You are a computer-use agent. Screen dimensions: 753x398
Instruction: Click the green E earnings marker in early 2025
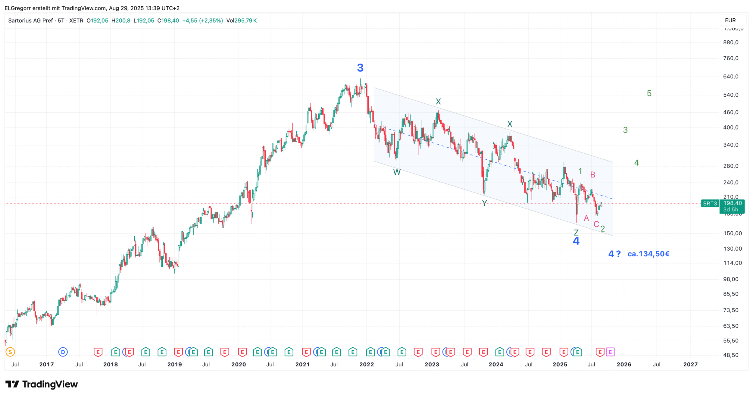click(x=578, y=352)
